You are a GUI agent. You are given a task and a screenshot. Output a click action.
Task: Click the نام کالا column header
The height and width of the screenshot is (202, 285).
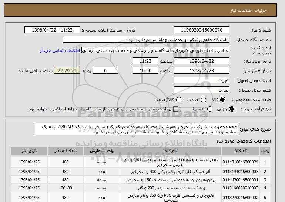[x=171, y=151]
